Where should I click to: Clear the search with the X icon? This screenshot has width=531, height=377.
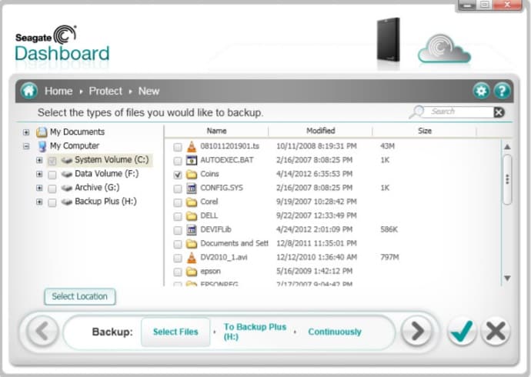(x=499, y=112)
